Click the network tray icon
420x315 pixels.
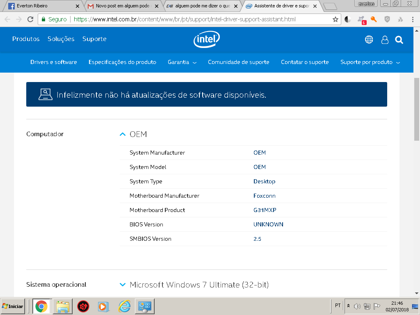367,306
